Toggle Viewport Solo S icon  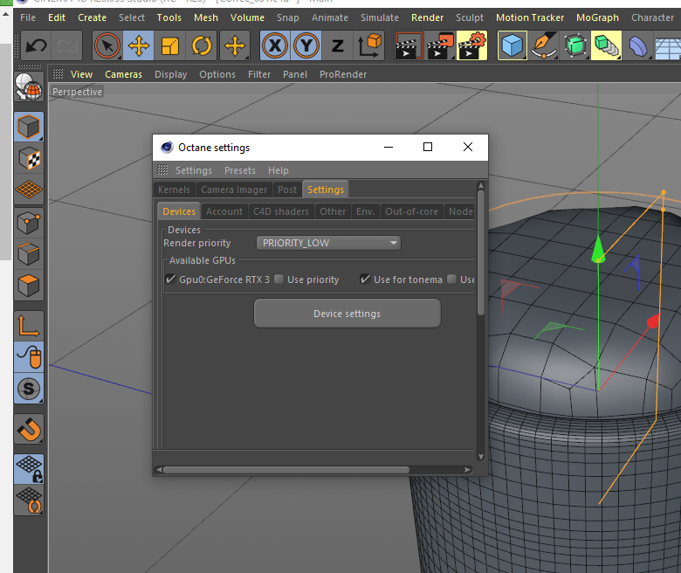tap(29, 389)
